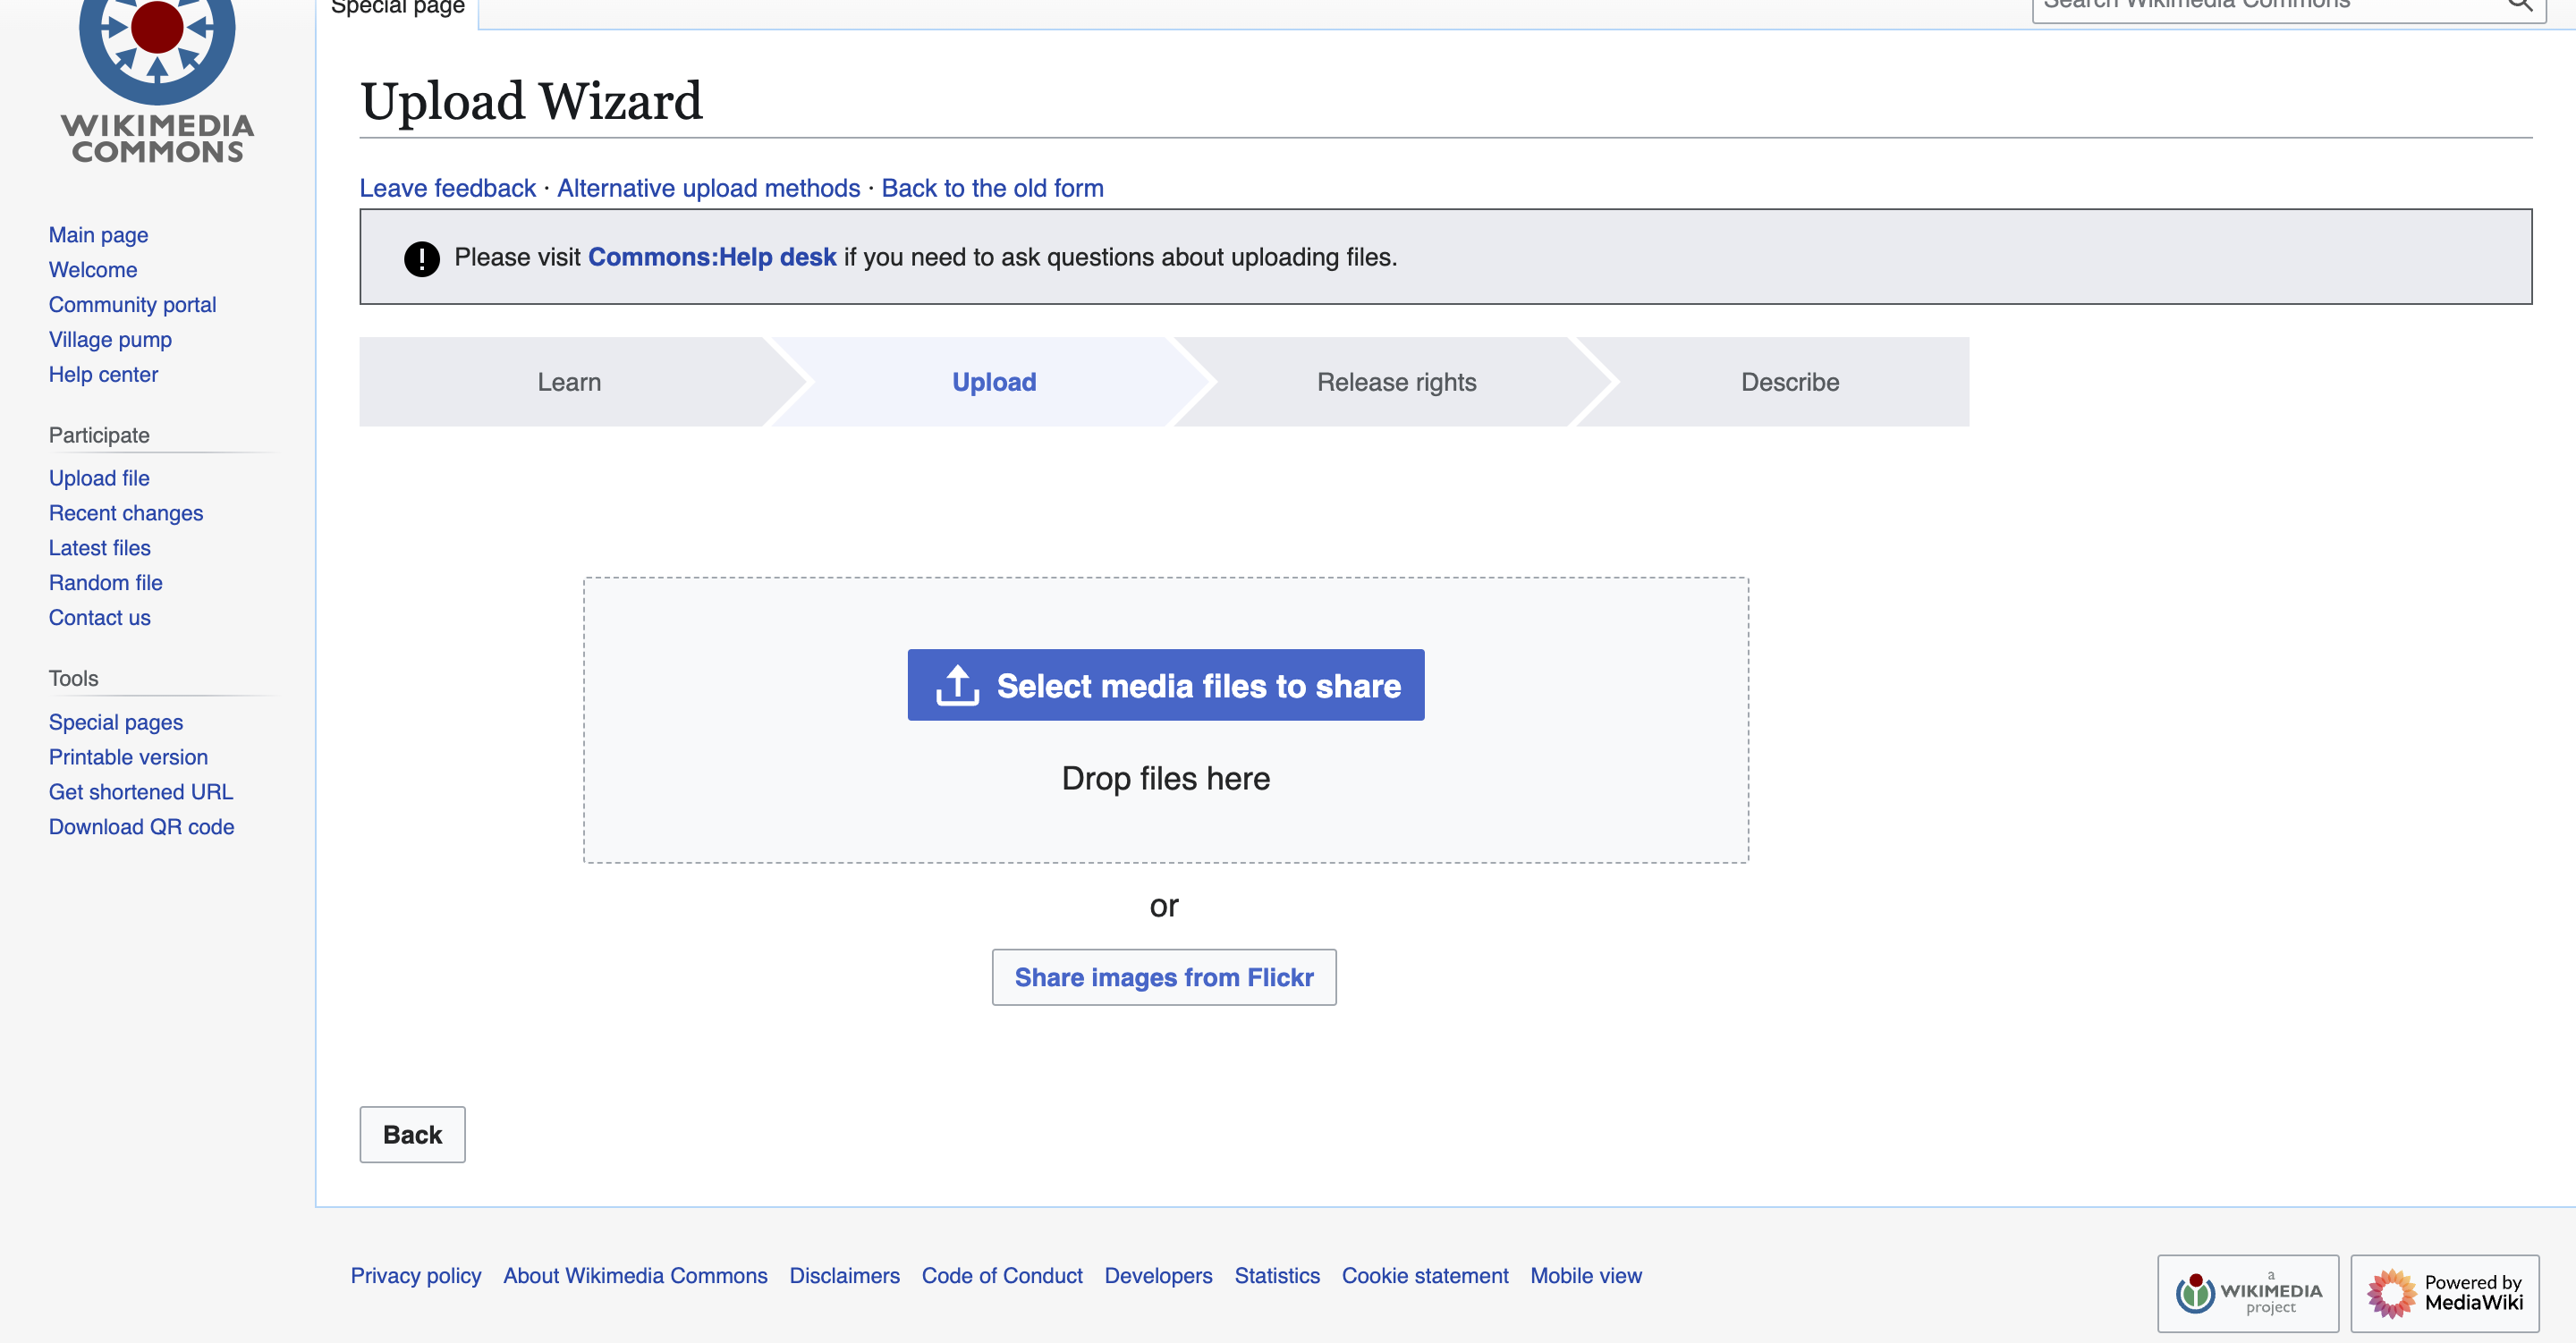2576x1343 pixels.
Task: Click the Wikimedia project badge
Action: click(x=2247, y=1292)
